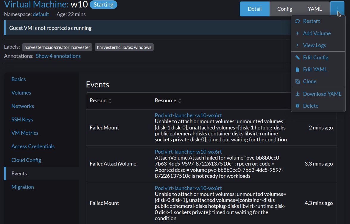Sort by Reason column arrows
350x224 pixels.
[110, 101]
